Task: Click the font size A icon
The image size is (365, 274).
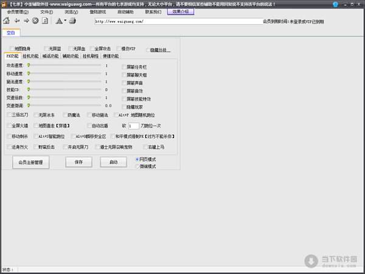Action: (x=59, y=21)
